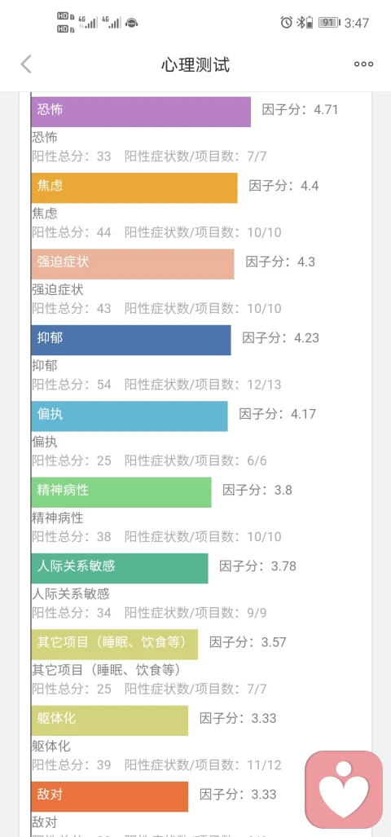Image resolution: width=391 pixels, height=837 pixels.
Task: Tap the battery indicator in status bar
Action: [328, 23]
